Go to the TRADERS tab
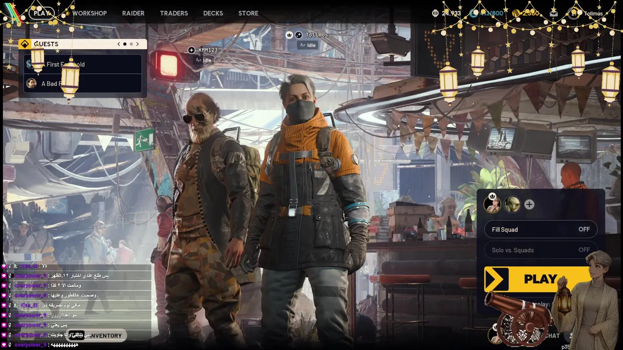Image resolution: width=623 pixels, height=350 pixels. point(174,13)
